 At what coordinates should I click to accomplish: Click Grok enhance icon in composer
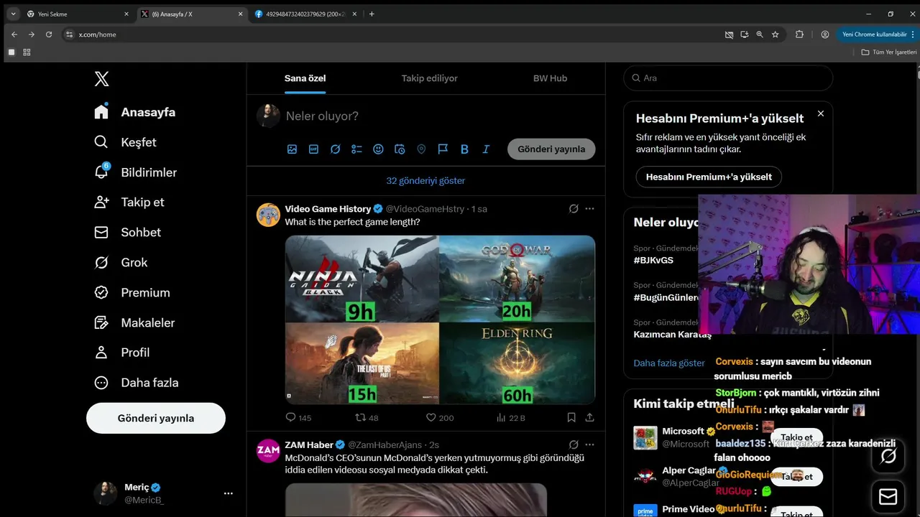pyautogui.click(x=335, y=149)
